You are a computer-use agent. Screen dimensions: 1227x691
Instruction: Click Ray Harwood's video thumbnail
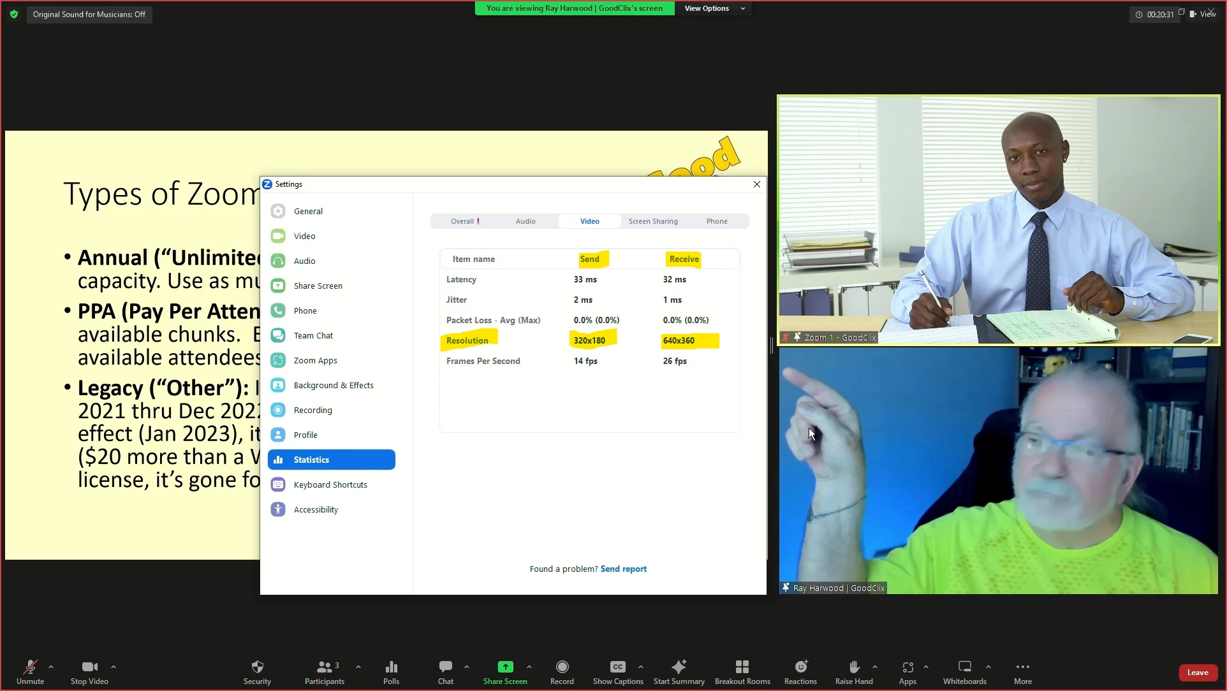point(998,470)
